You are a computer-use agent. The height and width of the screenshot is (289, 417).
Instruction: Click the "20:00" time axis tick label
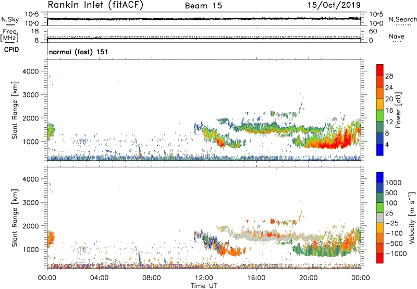309,278
